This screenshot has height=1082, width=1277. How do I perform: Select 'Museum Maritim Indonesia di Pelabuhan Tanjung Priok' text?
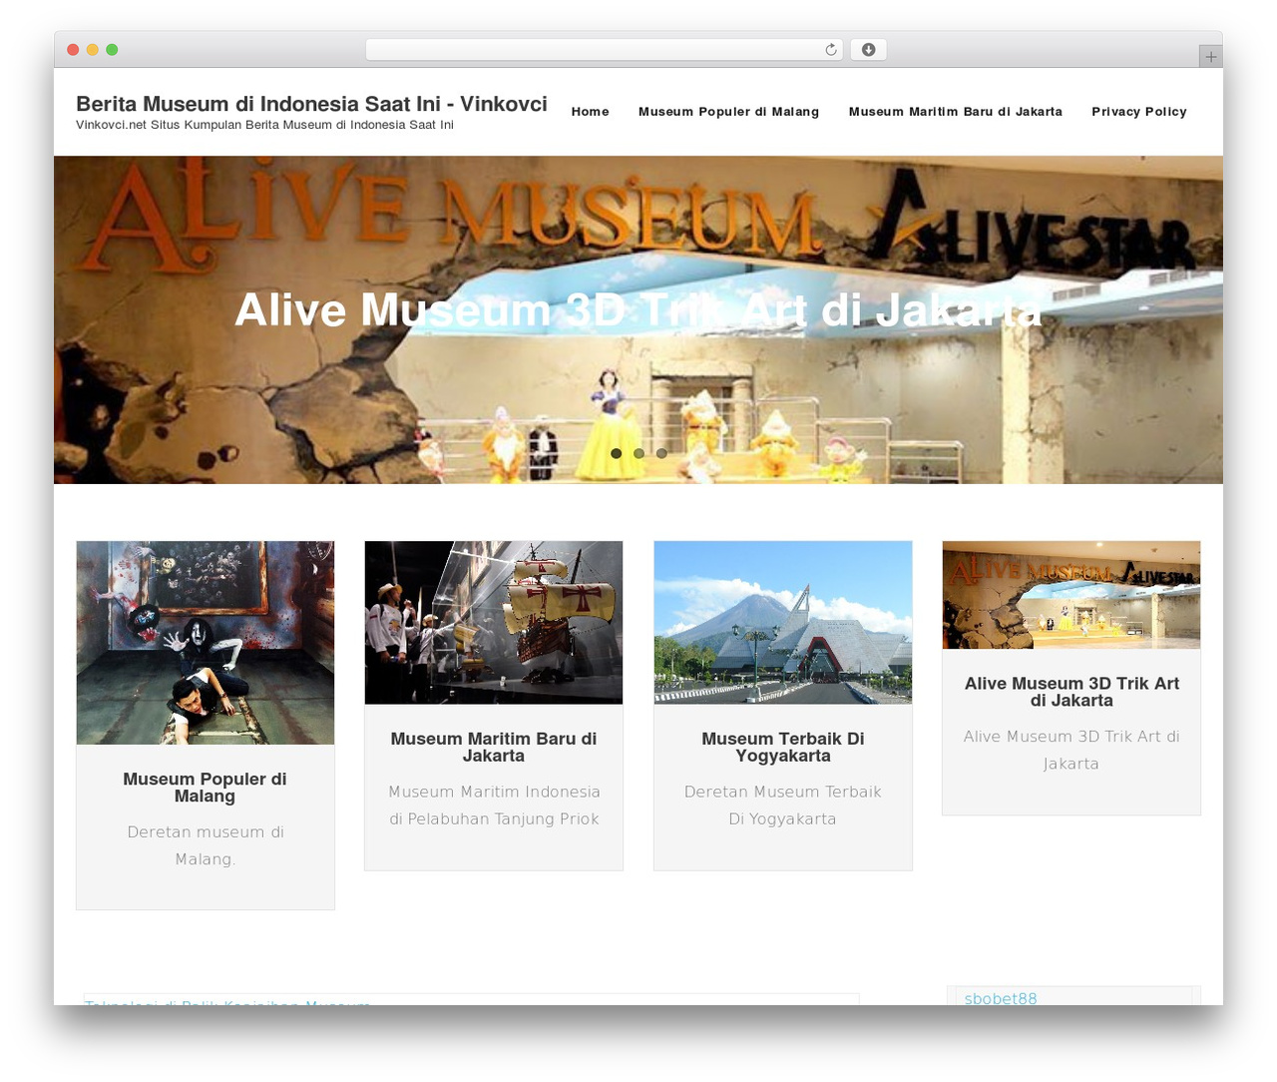coord(494,806)
